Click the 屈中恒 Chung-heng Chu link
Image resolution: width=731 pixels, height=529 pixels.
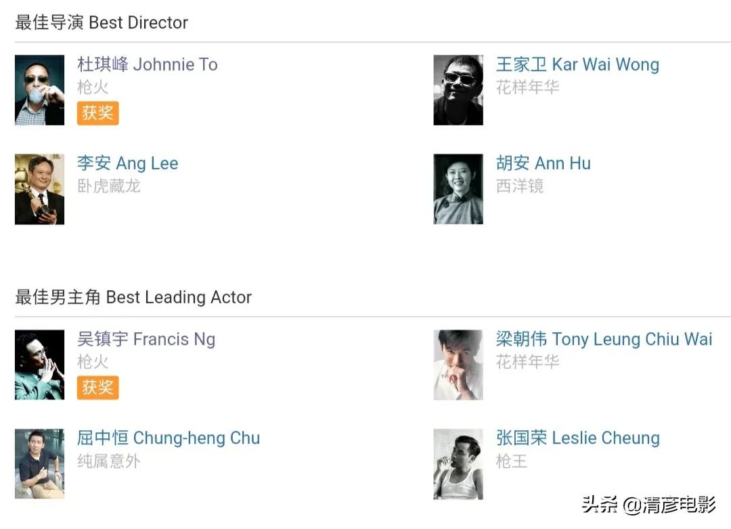coord(169,438)
